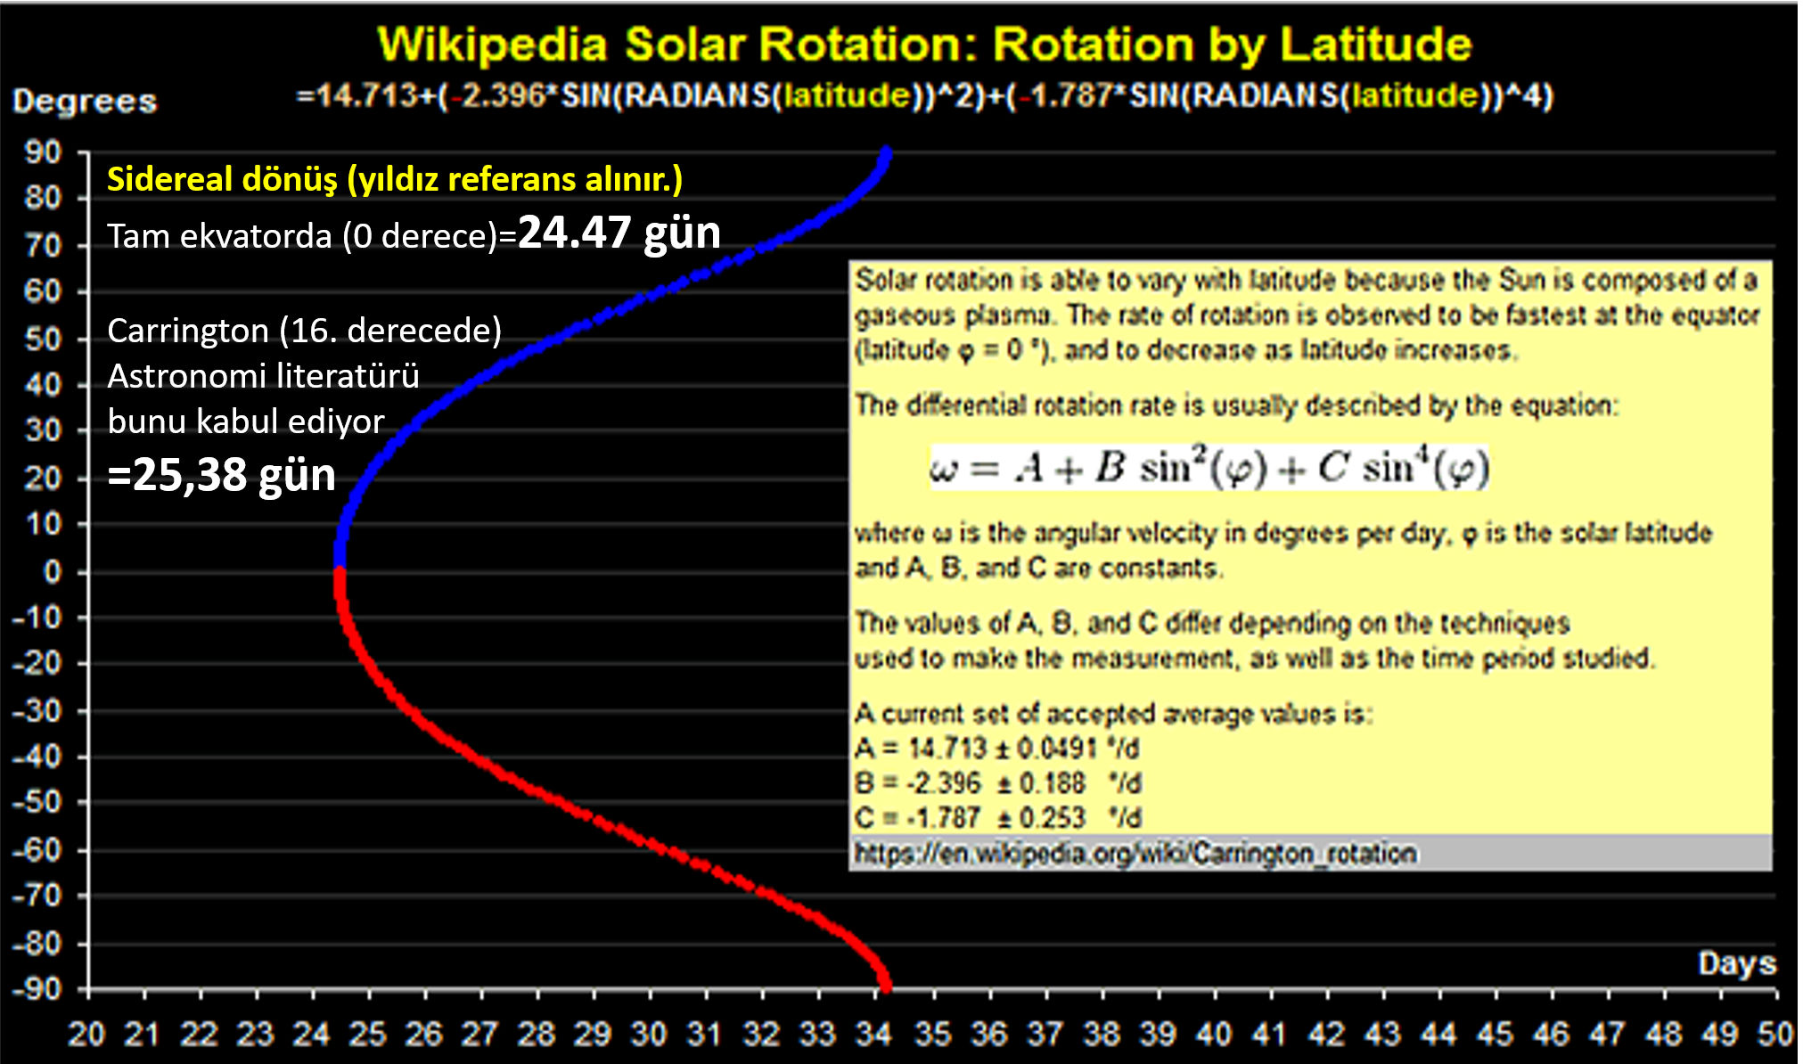
Task: Click the omega sine equation image
Action: (1209, 469)
